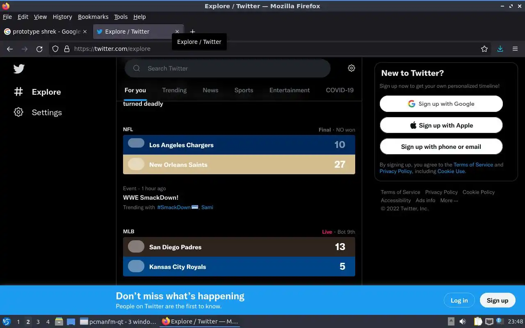
Task: Click the address bar URL
Action: (112, 49)
